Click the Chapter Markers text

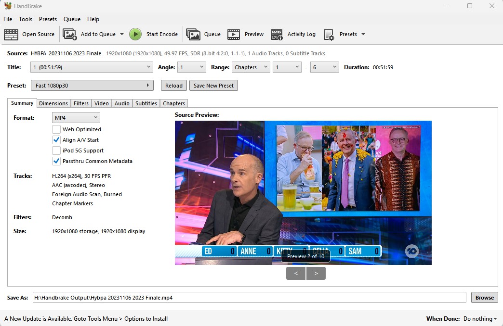click(72, 203)
